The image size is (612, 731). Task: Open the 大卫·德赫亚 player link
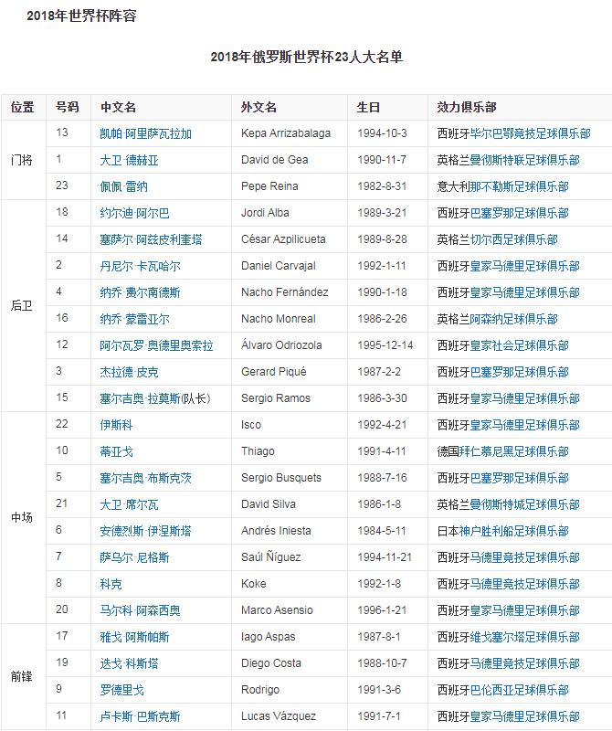click(x=129, y=161)
